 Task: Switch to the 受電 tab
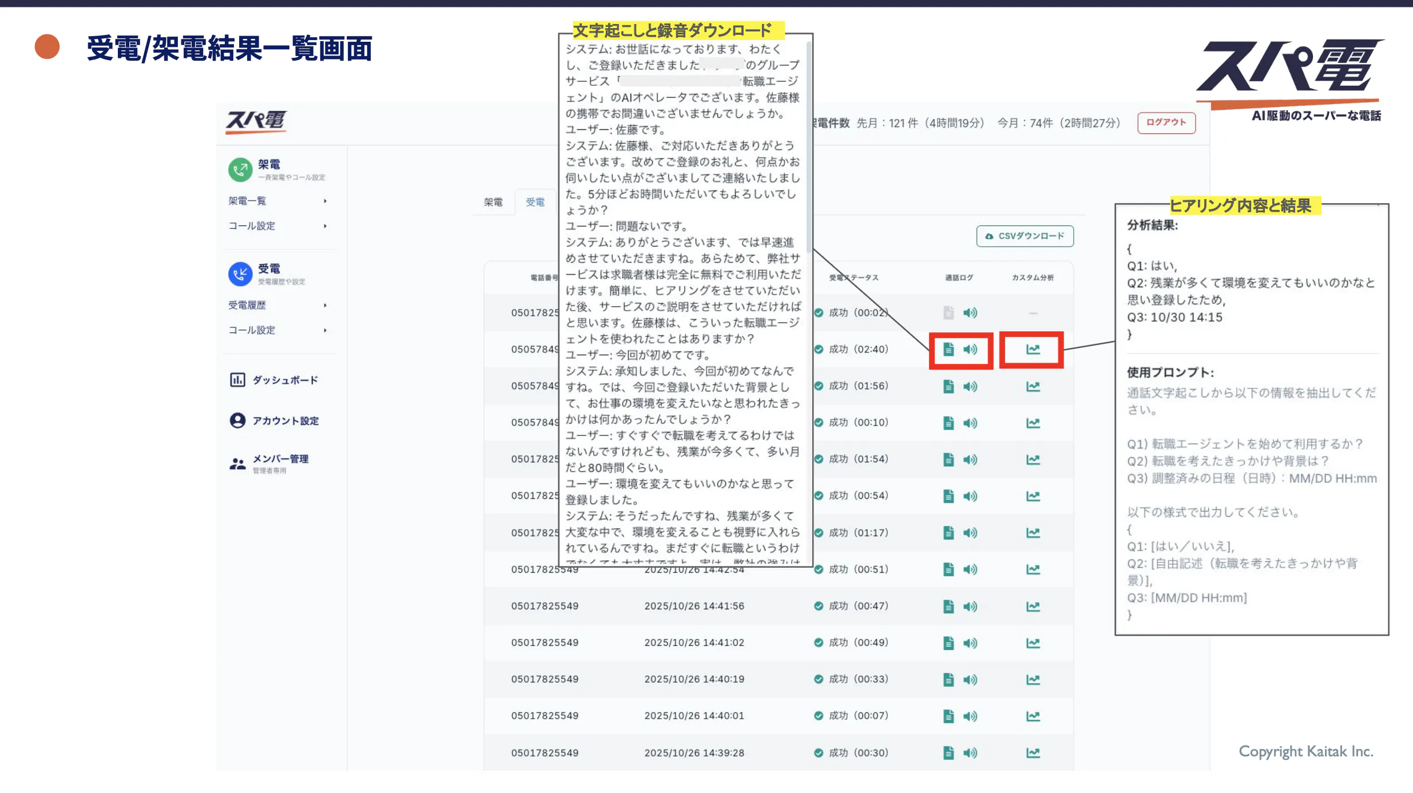point(535,201)
